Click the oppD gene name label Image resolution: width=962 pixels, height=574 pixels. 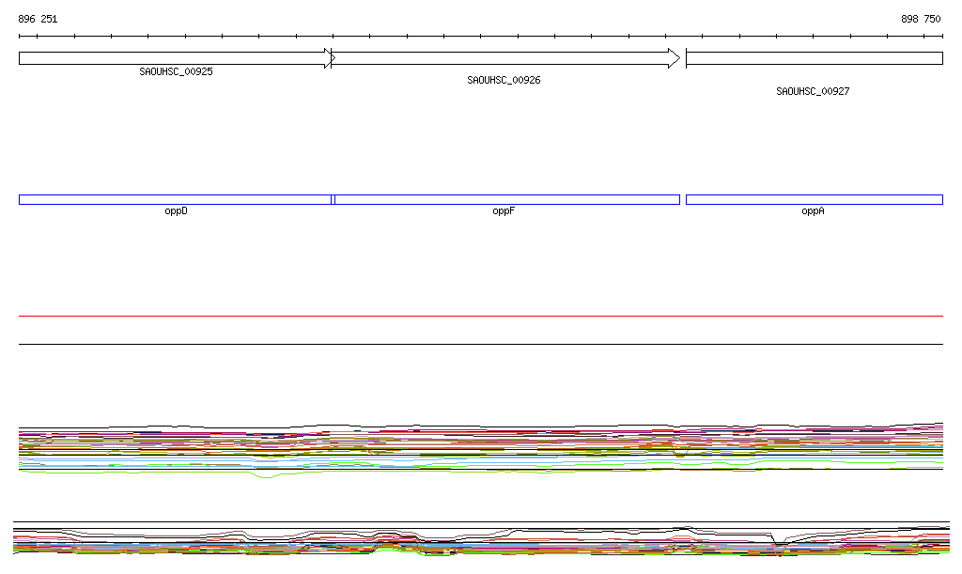point(176,211)
